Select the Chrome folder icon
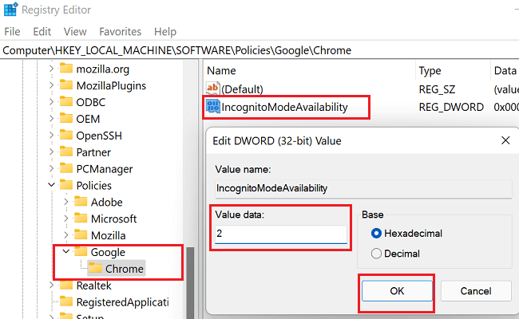Screen dimensions: 519x319 95,268
